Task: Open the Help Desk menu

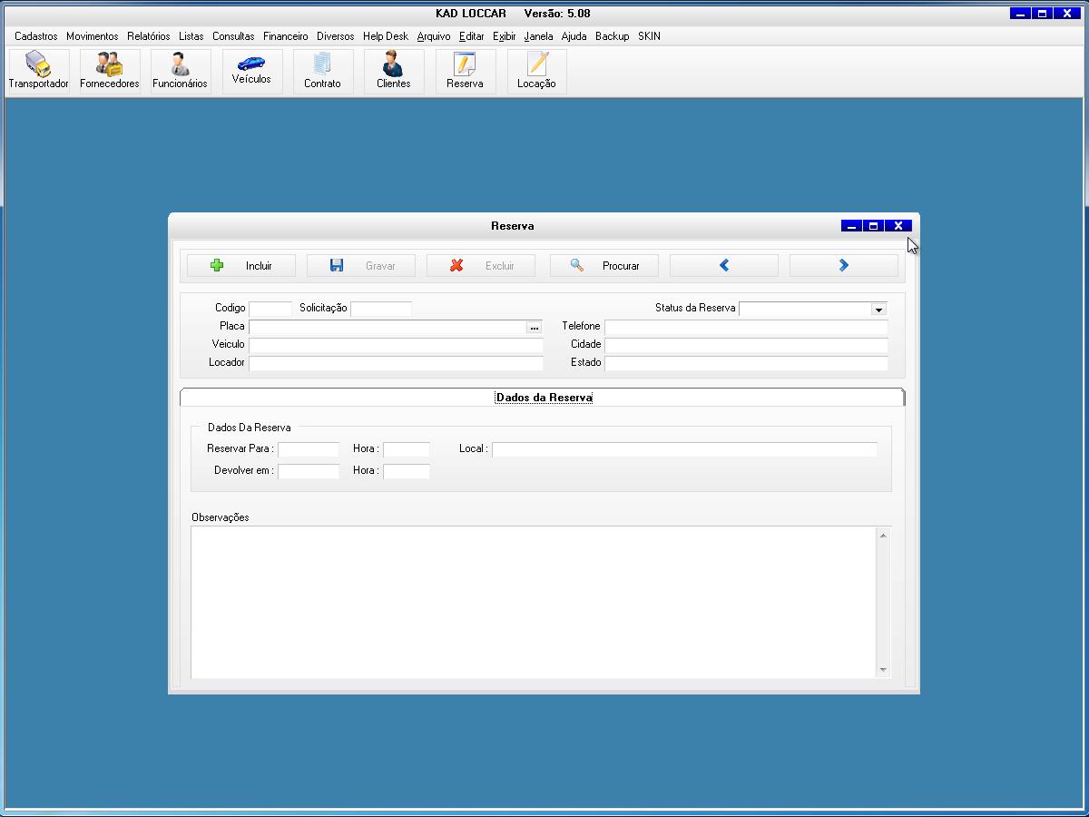Action: click(386, 36)
